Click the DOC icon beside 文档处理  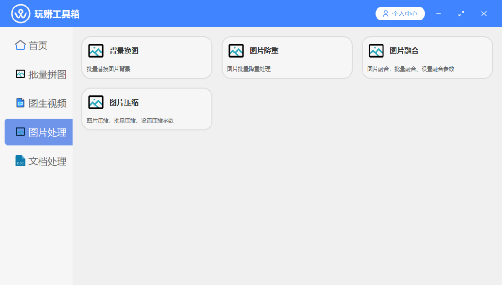point(20,161)
